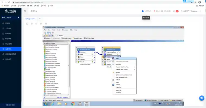Select the Fluid Flow (Fluent) toolbox entry
Image resolution: width=206 pixels, height=108 pixels.
click(x=51, y=58)
